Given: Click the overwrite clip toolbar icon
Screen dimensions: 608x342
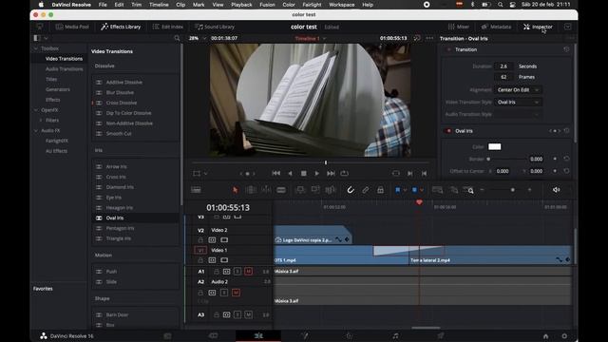Looking at the screenshot, I should tap(315, 190).
